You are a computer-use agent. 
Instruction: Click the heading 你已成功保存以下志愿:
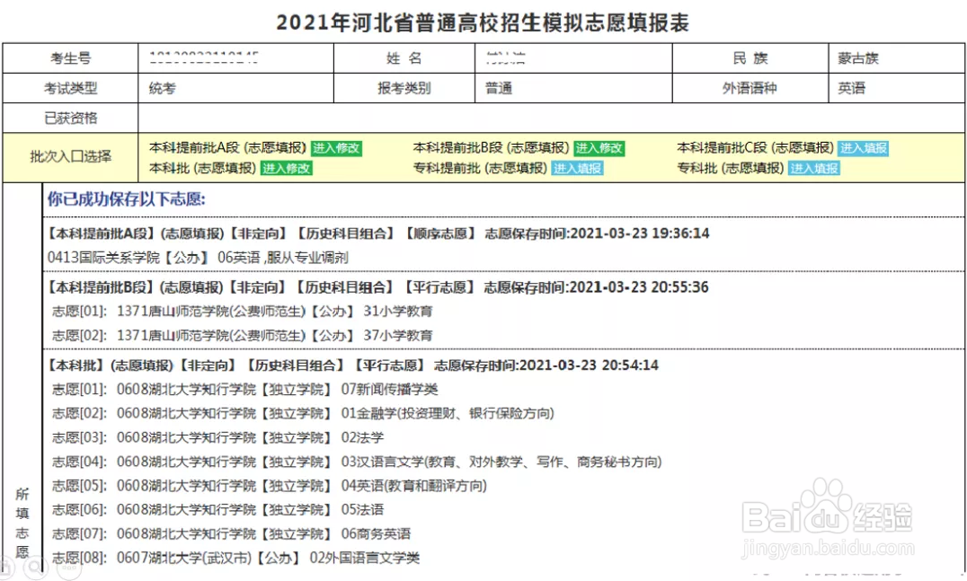(127, 199)
